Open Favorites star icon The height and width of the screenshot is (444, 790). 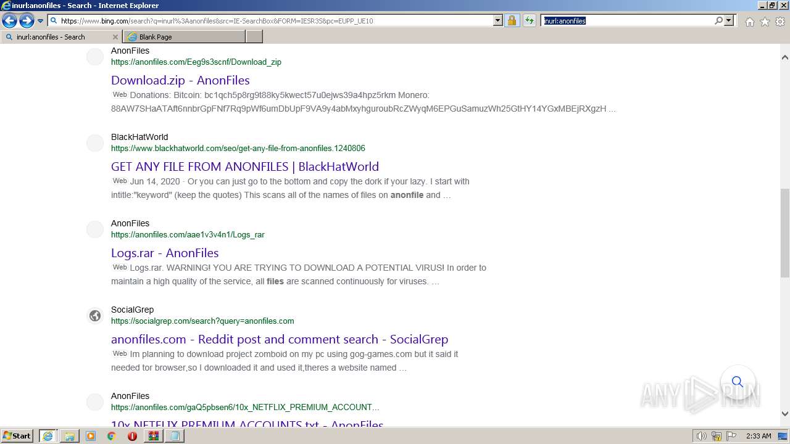click(765, 22)
